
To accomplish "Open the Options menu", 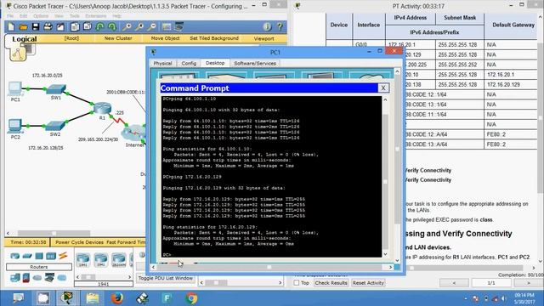I will 41,16.
